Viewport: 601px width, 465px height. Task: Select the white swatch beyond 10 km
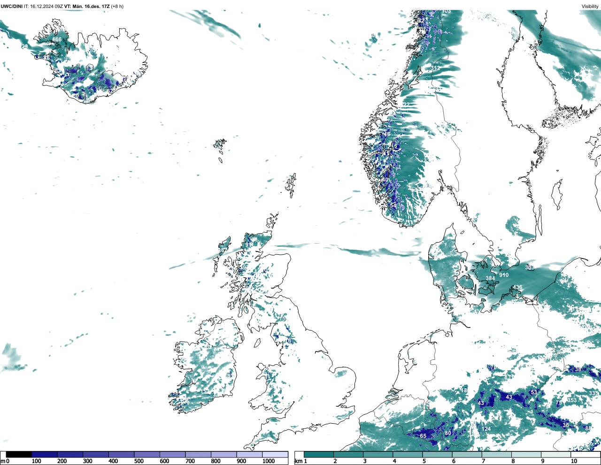585,454
